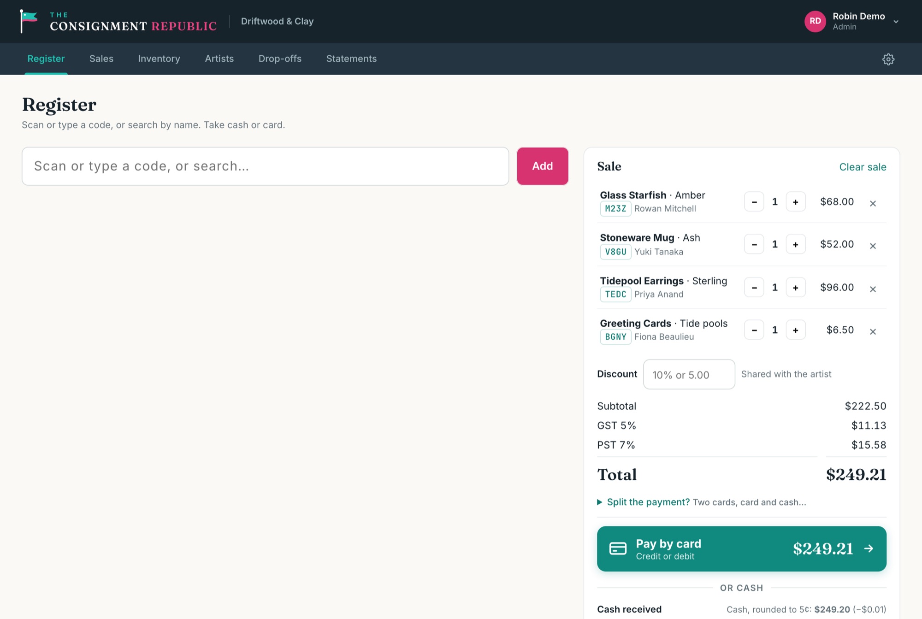Decrease Stoneware Mug quantity with minus

(x=754, y=244)
